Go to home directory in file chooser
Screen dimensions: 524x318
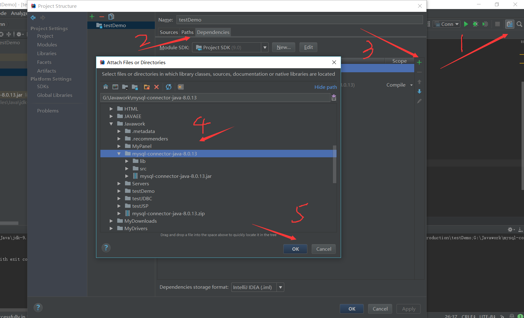[106, 87]
